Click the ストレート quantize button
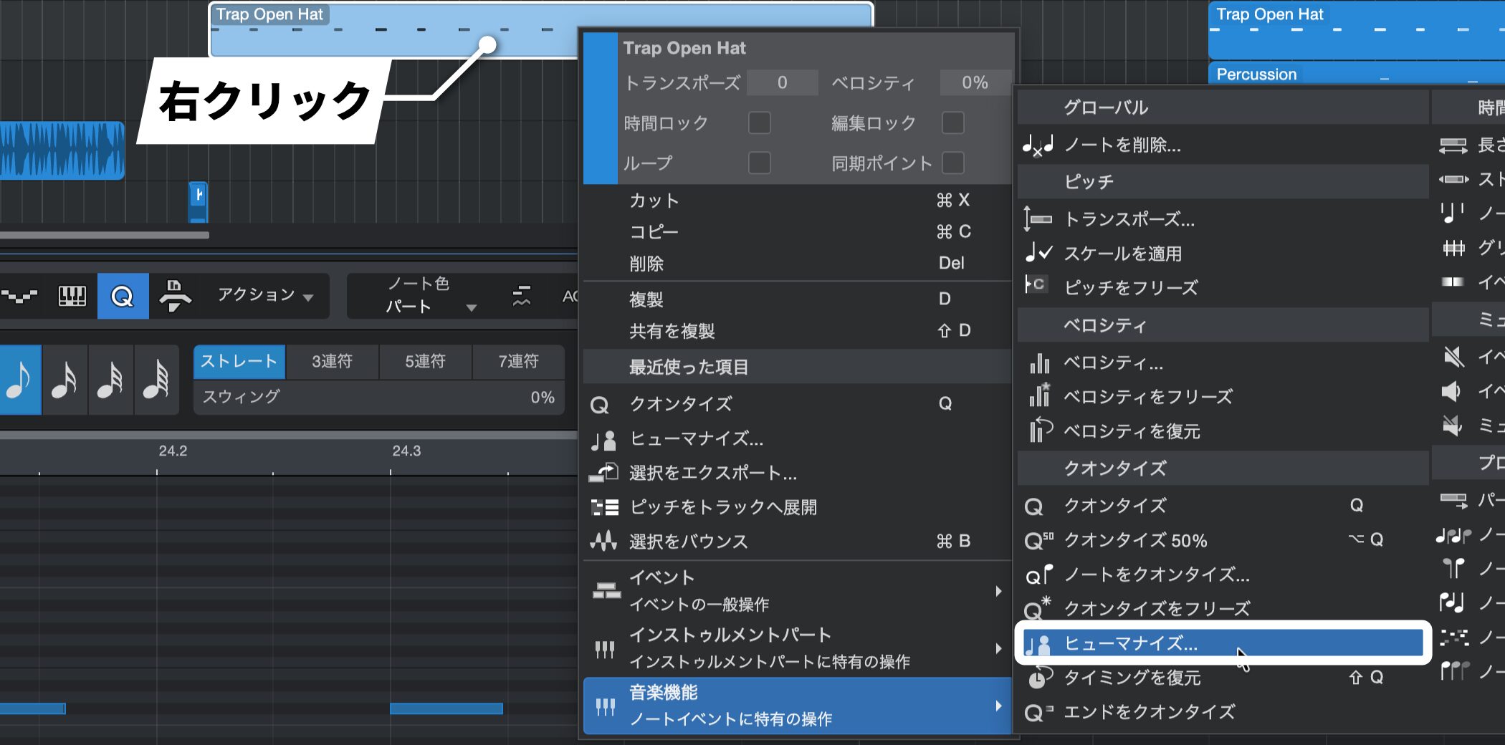This screenshot has height=745, width=1505. [239, 362]
